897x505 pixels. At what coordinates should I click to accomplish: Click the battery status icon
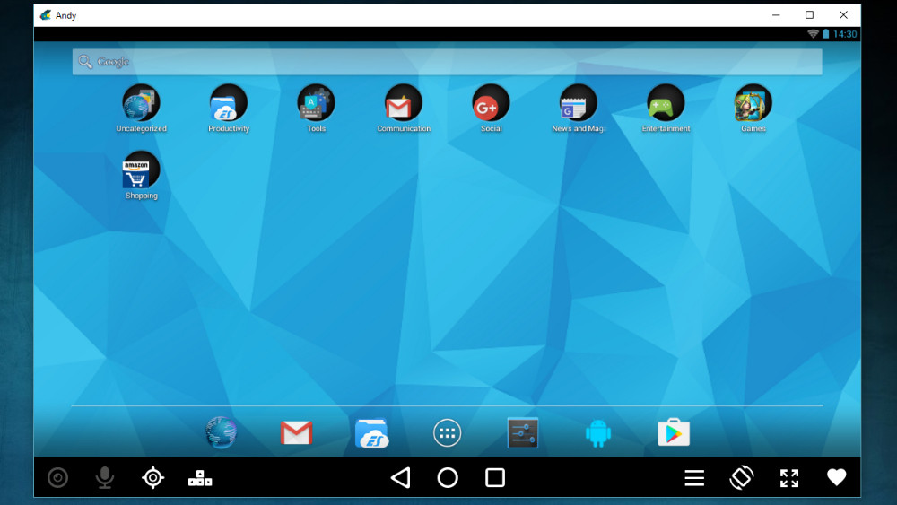tap(826, 34)
